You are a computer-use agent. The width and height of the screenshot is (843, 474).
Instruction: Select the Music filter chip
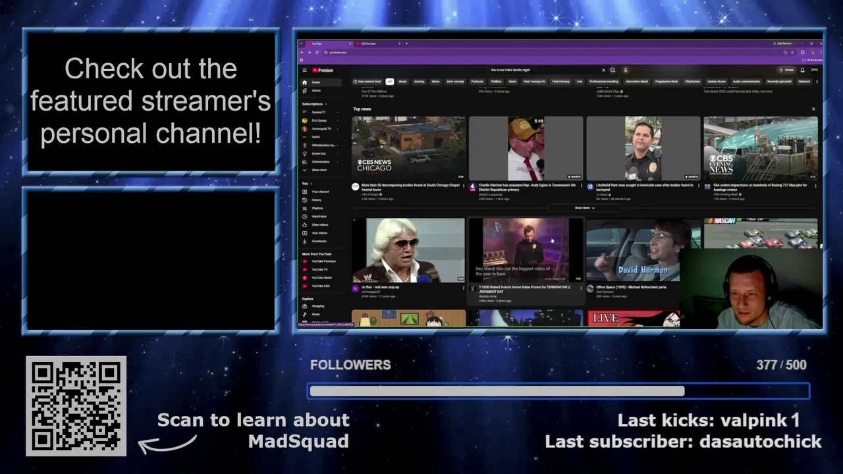click(403, 82)
